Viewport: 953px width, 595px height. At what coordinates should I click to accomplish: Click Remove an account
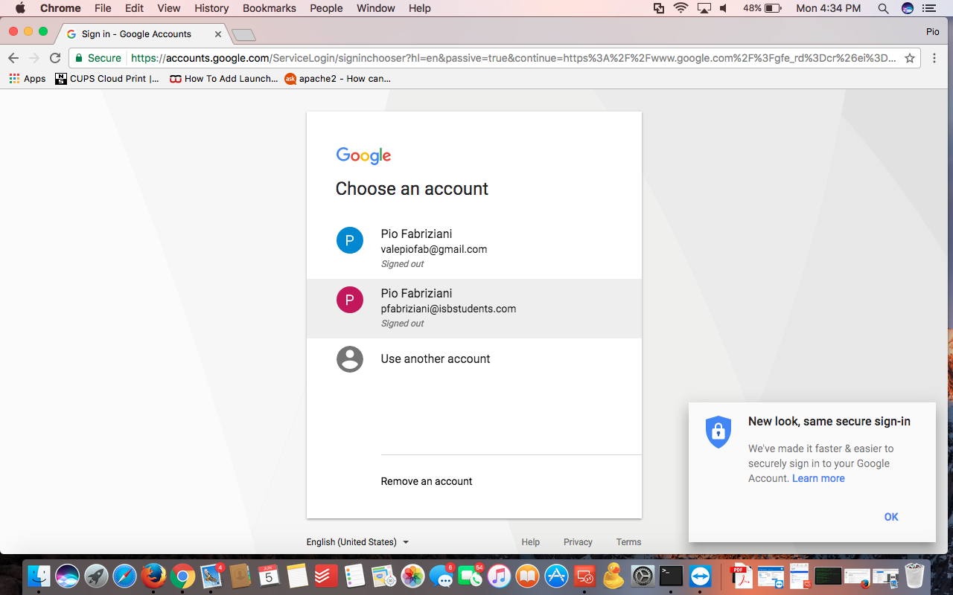(x=427, y=481)
